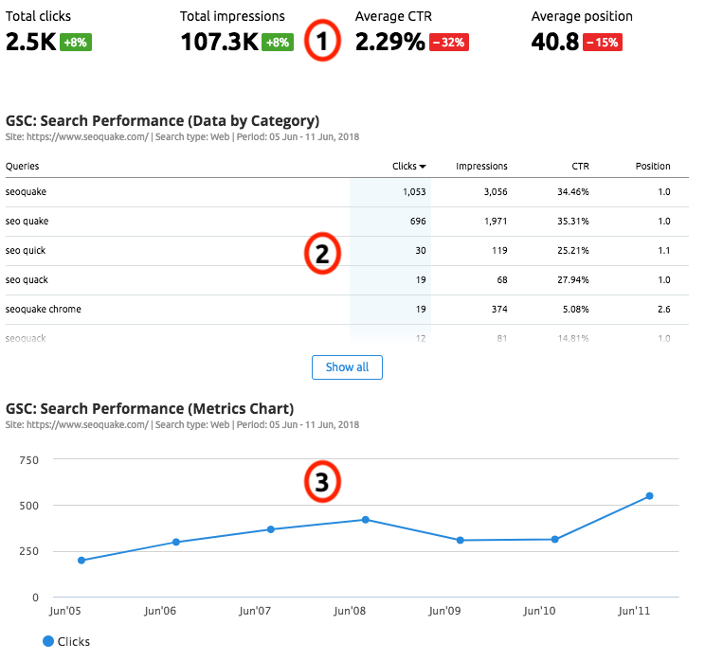Click the 5.08% CTR value

tap(575, 309)
